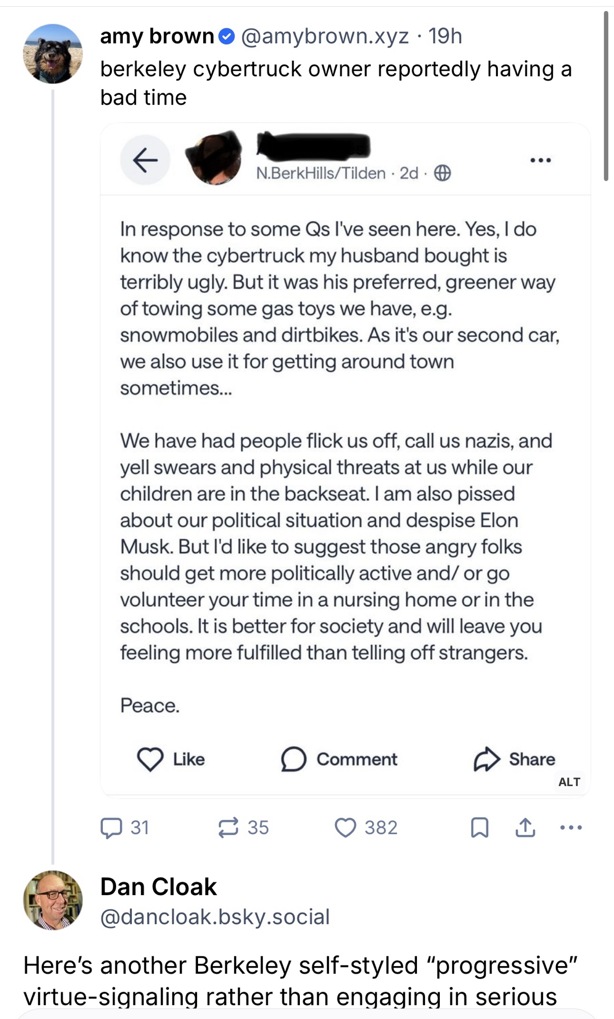Like the post with 382 likes
Image resolution: width=614 pixels, height=1019 pixels.
point(345,827)
